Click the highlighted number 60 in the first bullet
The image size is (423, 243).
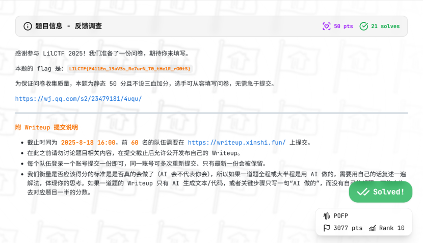pos(135,143)
